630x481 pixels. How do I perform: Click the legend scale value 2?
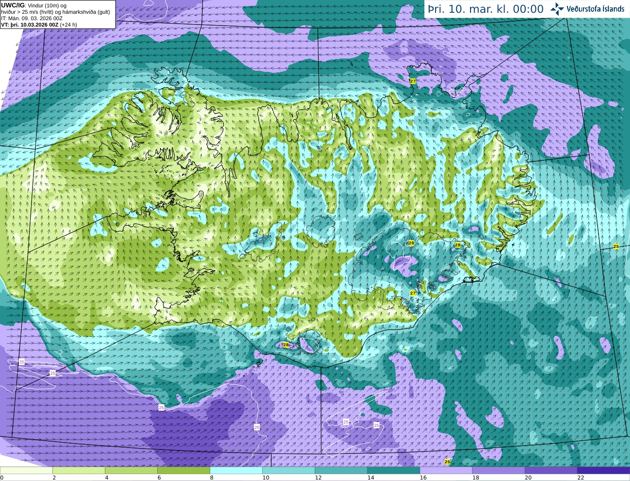tap(53, 478)
